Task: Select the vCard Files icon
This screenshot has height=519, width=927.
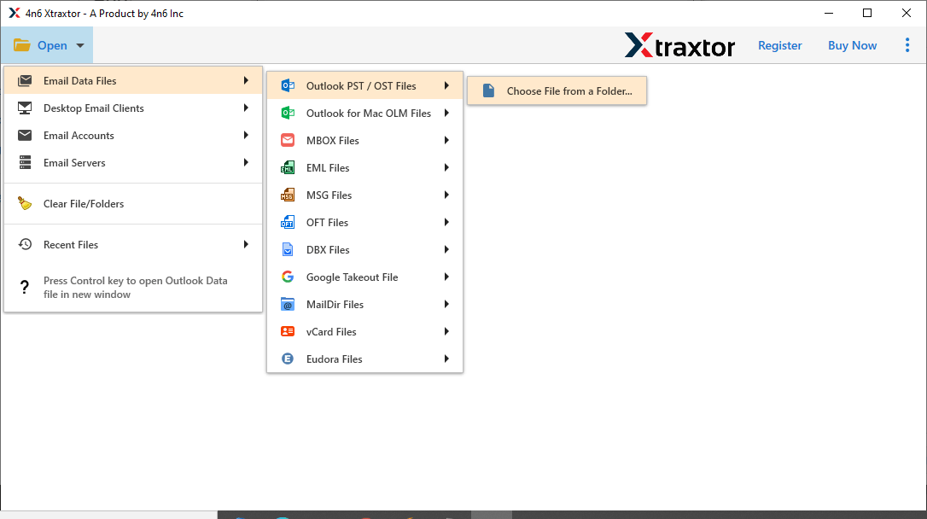Action: pos(288,331)
